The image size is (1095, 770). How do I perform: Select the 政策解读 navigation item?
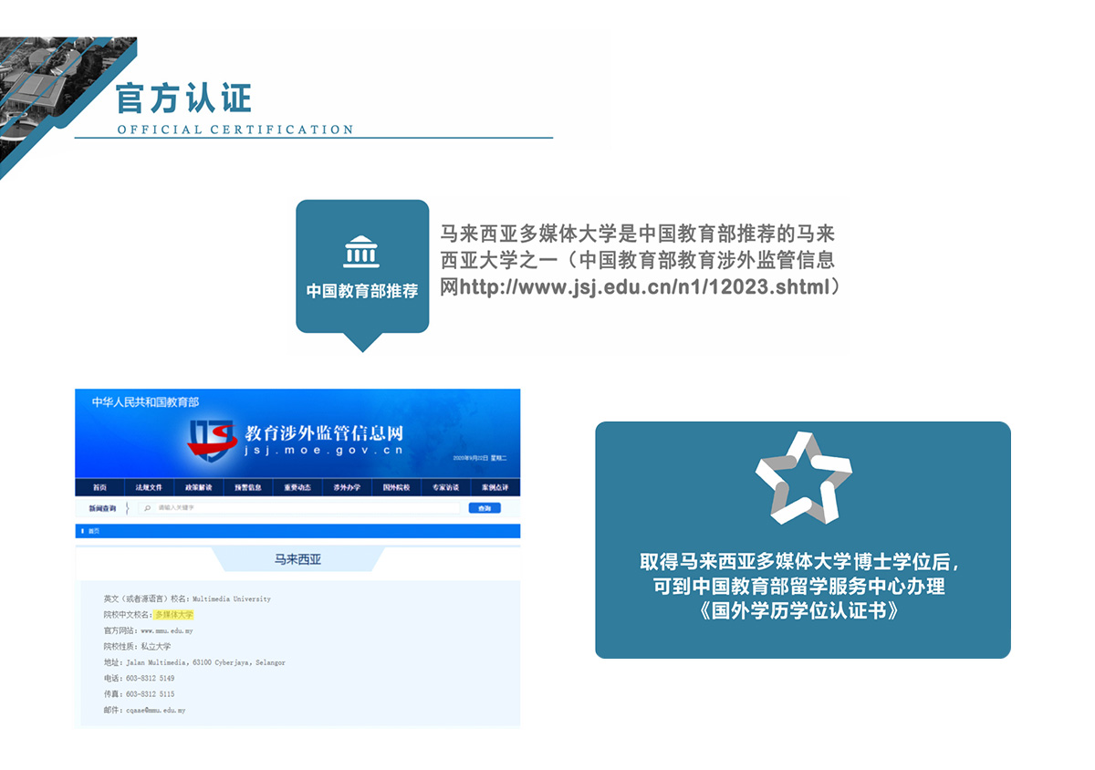pyautogui.click(x=198, y=487)
